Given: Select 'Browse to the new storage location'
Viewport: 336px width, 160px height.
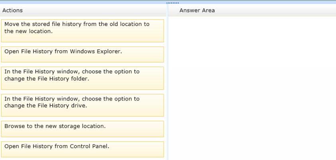Looking at the screenshot, I should (x=83, y=129).
